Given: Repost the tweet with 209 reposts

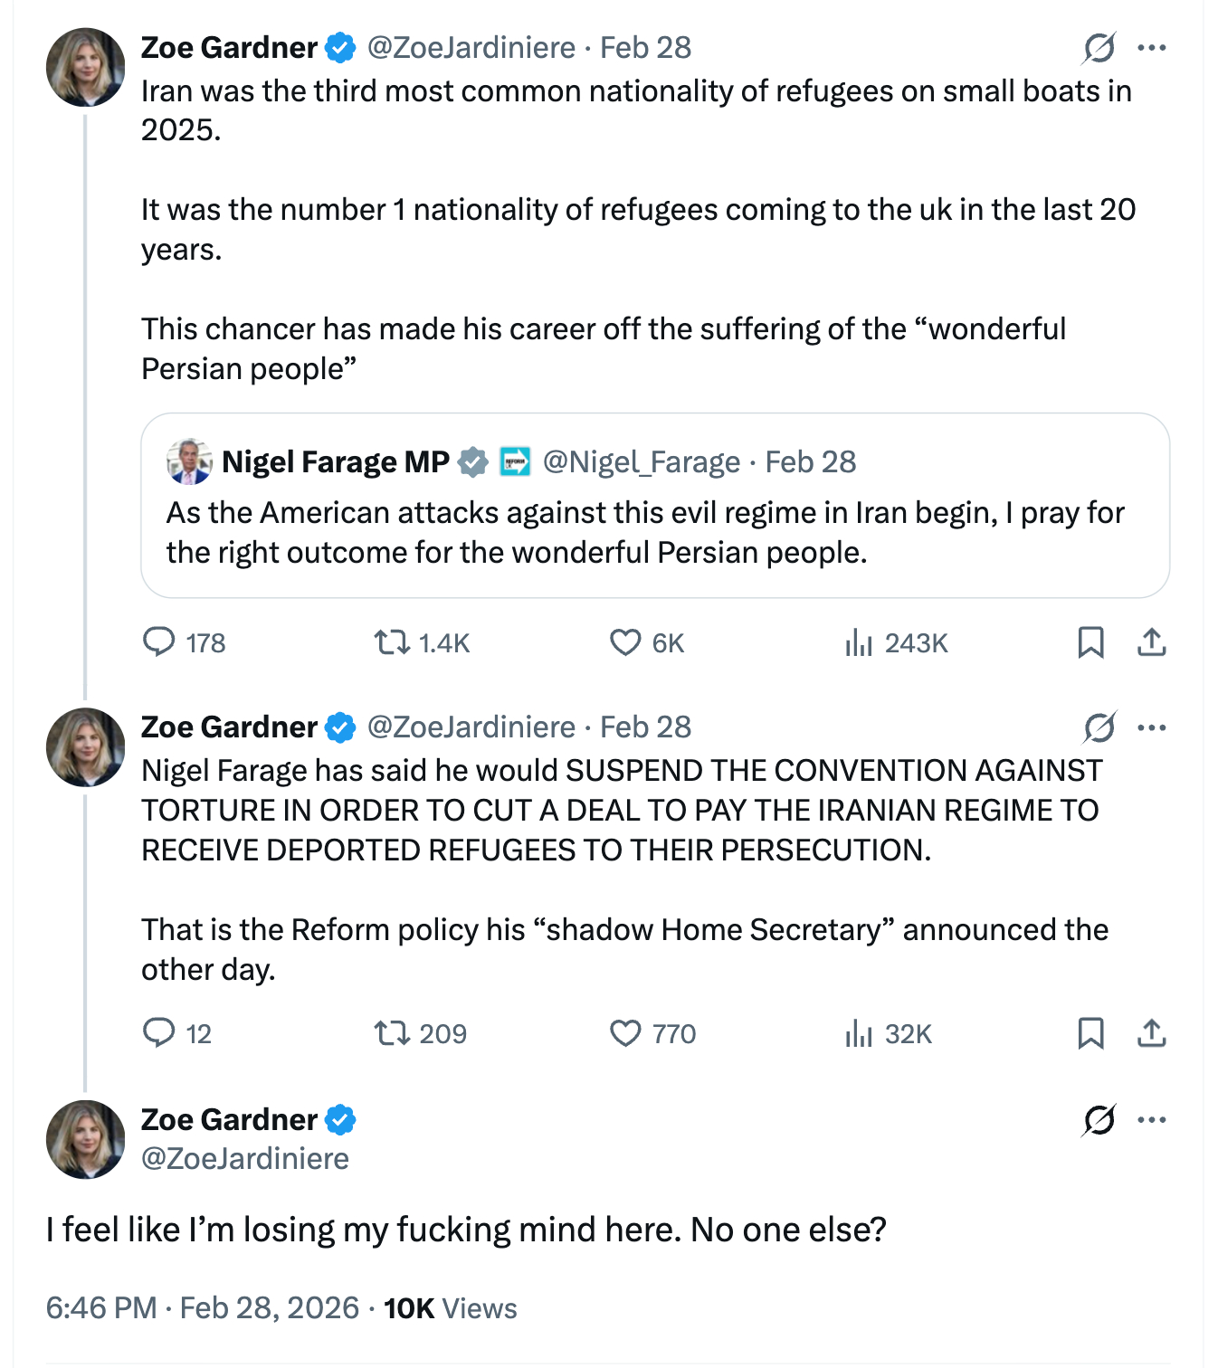Looking at the screenshot, I should point(392,1032).
